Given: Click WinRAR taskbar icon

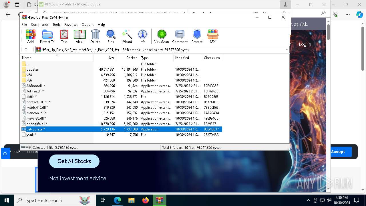Looking at the screenshot, I should pos(160,200).
